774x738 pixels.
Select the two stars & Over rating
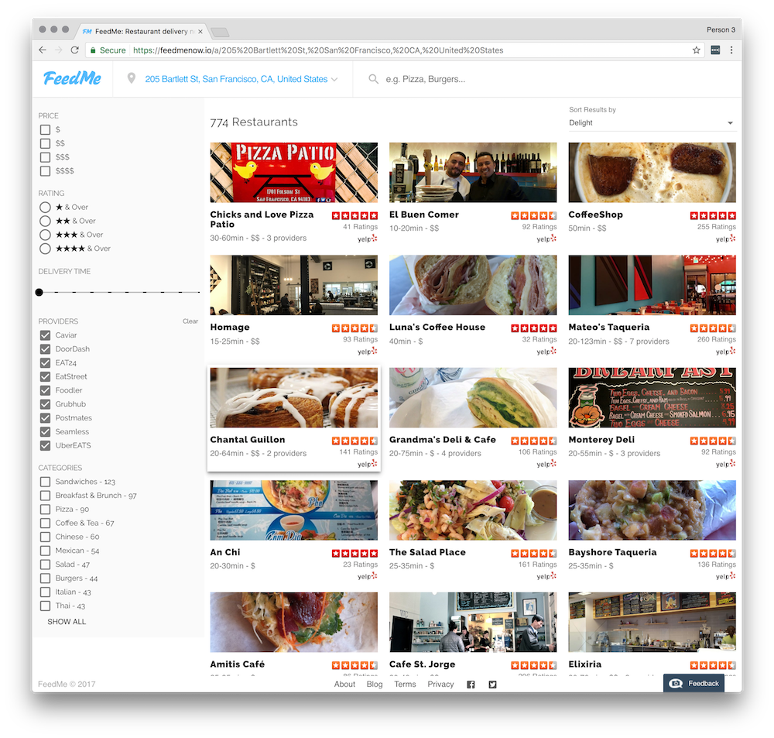(x=45, y=221)
